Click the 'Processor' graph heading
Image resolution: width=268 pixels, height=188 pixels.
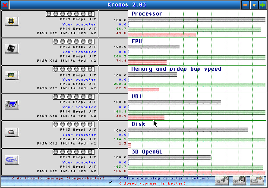pyautogui.click(x=147, y=14)
